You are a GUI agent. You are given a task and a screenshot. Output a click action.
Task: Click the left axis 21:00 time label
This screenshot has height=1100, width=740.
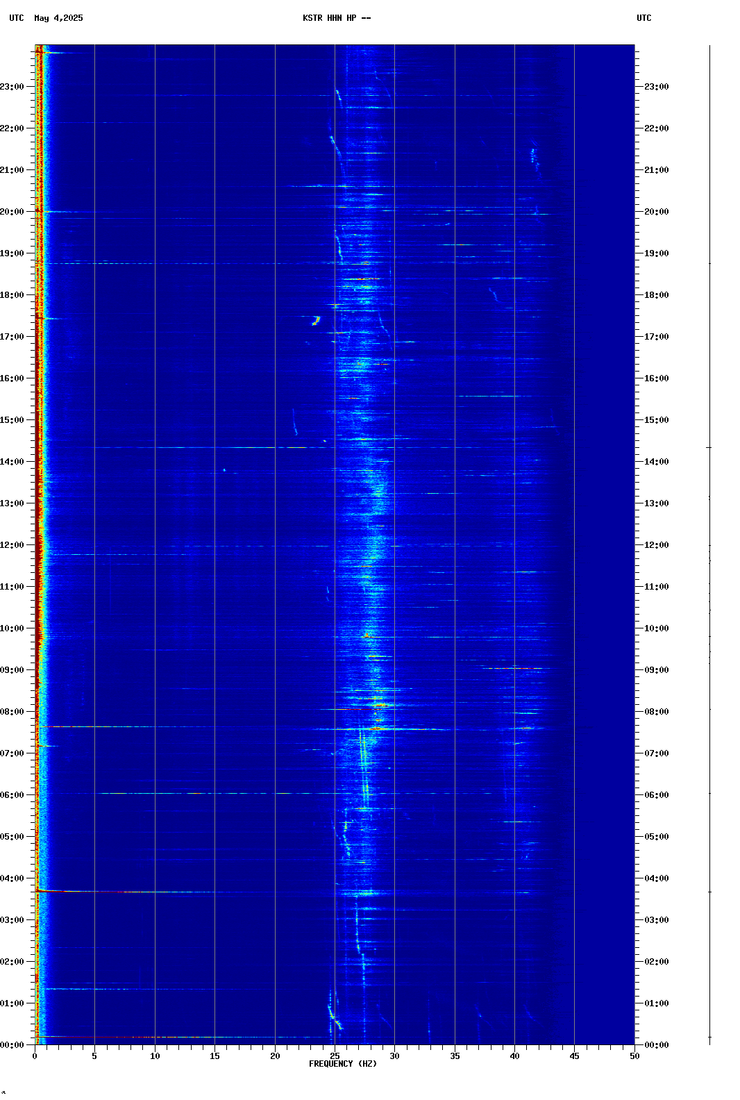click(12, 170)
